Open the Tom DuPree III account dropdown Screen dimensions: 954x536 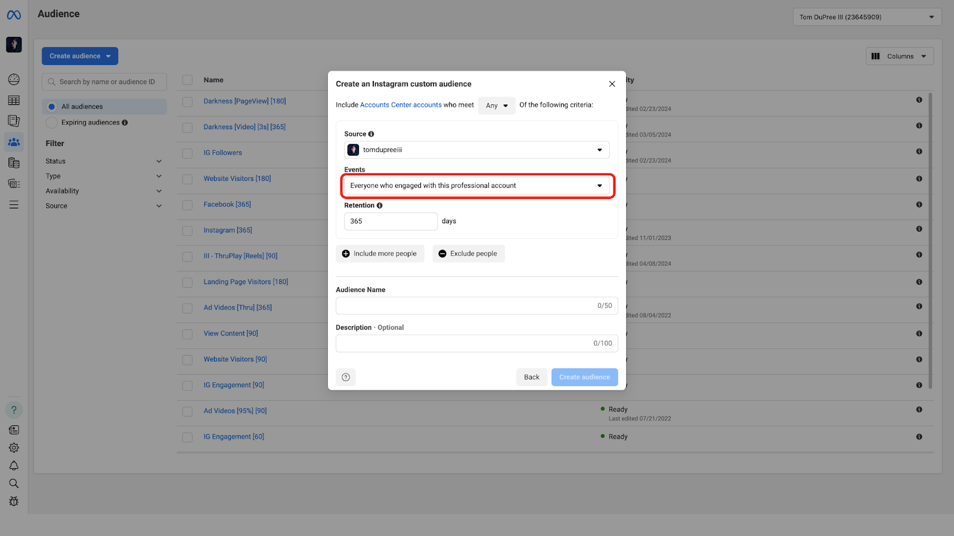pos(867,17)
